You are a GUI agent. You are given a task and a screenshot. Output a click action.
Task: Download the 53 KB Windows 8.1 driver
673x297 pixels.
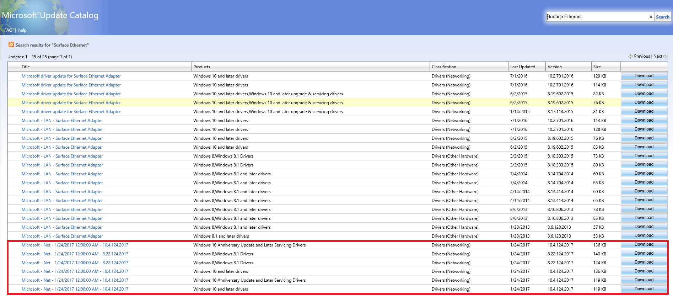coord(644,235)
